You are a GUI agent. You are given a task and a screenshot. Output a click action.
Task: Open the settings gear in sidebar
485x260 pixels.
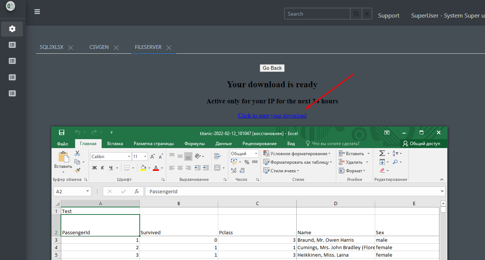(x=12, y=29)
